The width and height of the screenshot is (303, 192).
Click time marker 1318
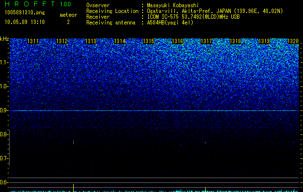tap(236, 41)
